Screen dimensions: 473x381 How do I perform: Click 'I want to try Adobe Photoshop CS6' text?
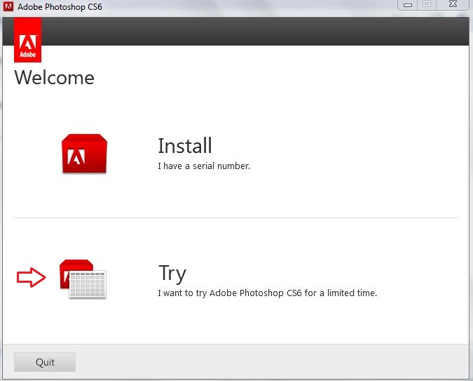(x=230, y=293)
